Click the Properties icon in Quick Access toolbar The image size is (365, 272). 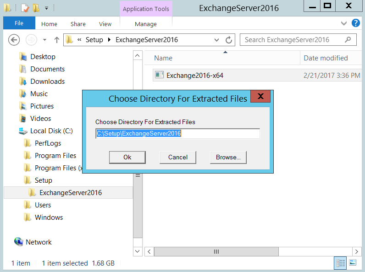pyautogui.click(x=25, y=8)
